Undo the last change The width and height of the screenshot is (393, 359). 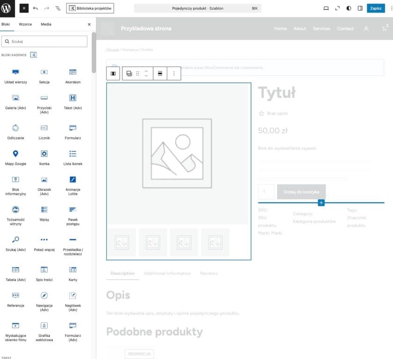[x=36, y=8]
